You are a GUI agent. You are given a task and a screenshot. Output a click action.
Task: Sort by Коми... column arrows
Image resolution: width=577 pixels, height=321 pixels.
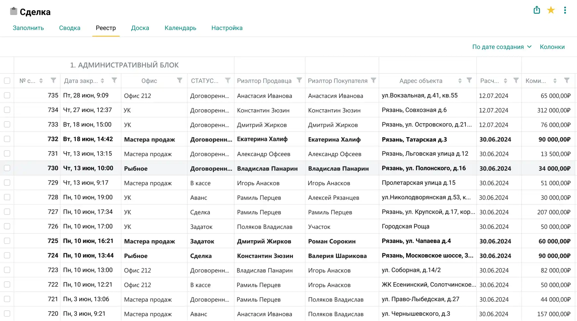pyautogui.click(x=555, y=81)
